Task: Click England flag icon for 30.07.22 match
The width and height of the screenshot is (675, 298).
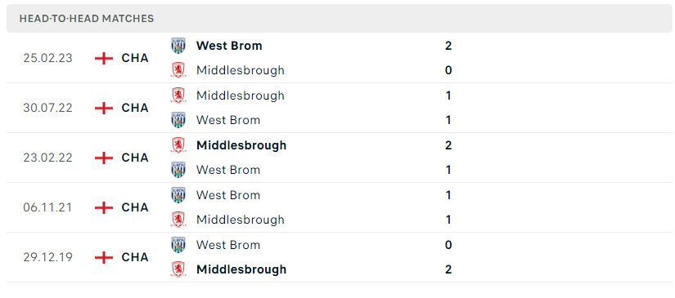Action: [104, 108]
